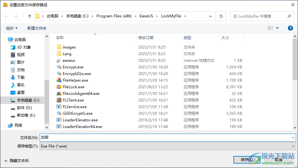The height and width of the screenshot is (168, 298).
Task: Select 本地磁盘 (C:) in the sidebar
Action: 22,100
